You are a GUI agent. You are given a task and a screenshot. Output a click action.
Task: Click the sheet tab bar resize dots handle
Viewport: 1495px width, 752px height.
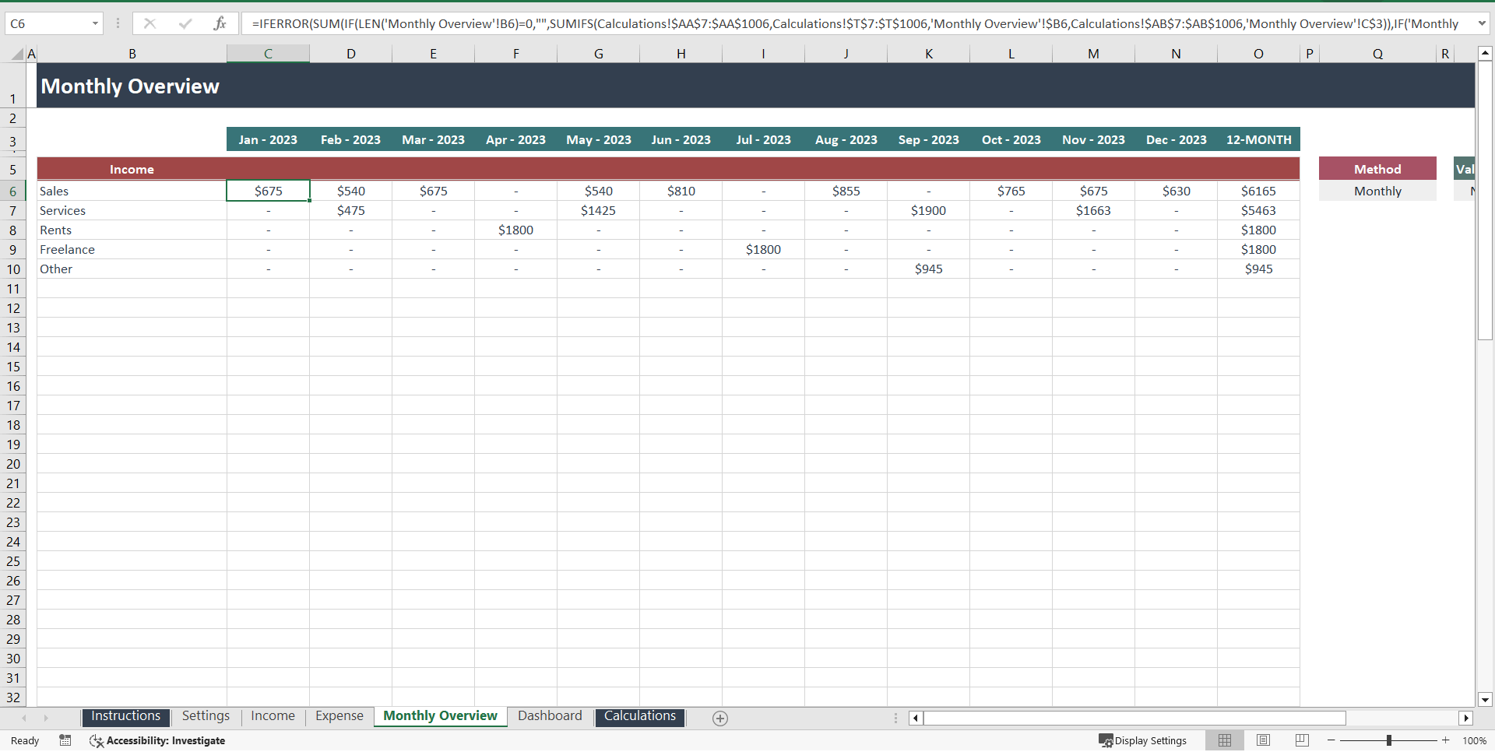(895, 718)
